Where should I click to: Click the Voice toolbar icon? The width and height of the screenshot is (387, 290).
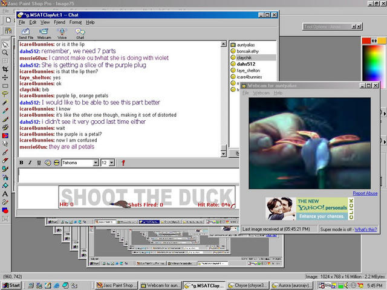(x=62, y=34)
